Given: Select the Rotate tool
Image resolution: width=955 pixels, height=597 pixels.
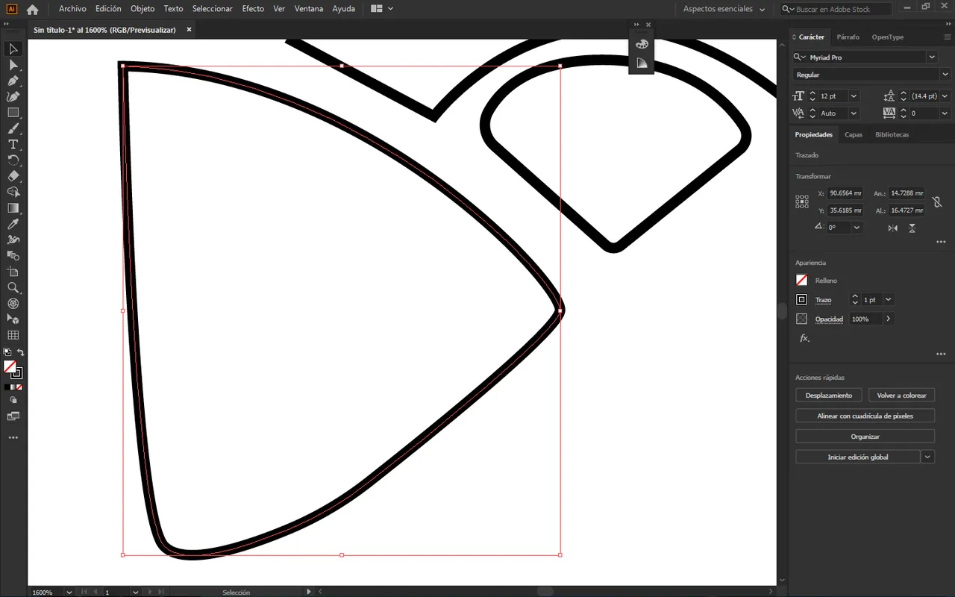Looking at the screenshot, I should pyautogui.click(x=13, y=160).
